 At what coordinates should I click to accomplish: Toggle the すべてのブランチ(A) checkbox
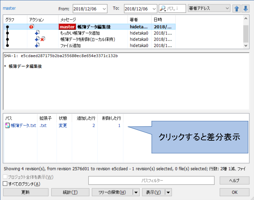tap(5, 184)
